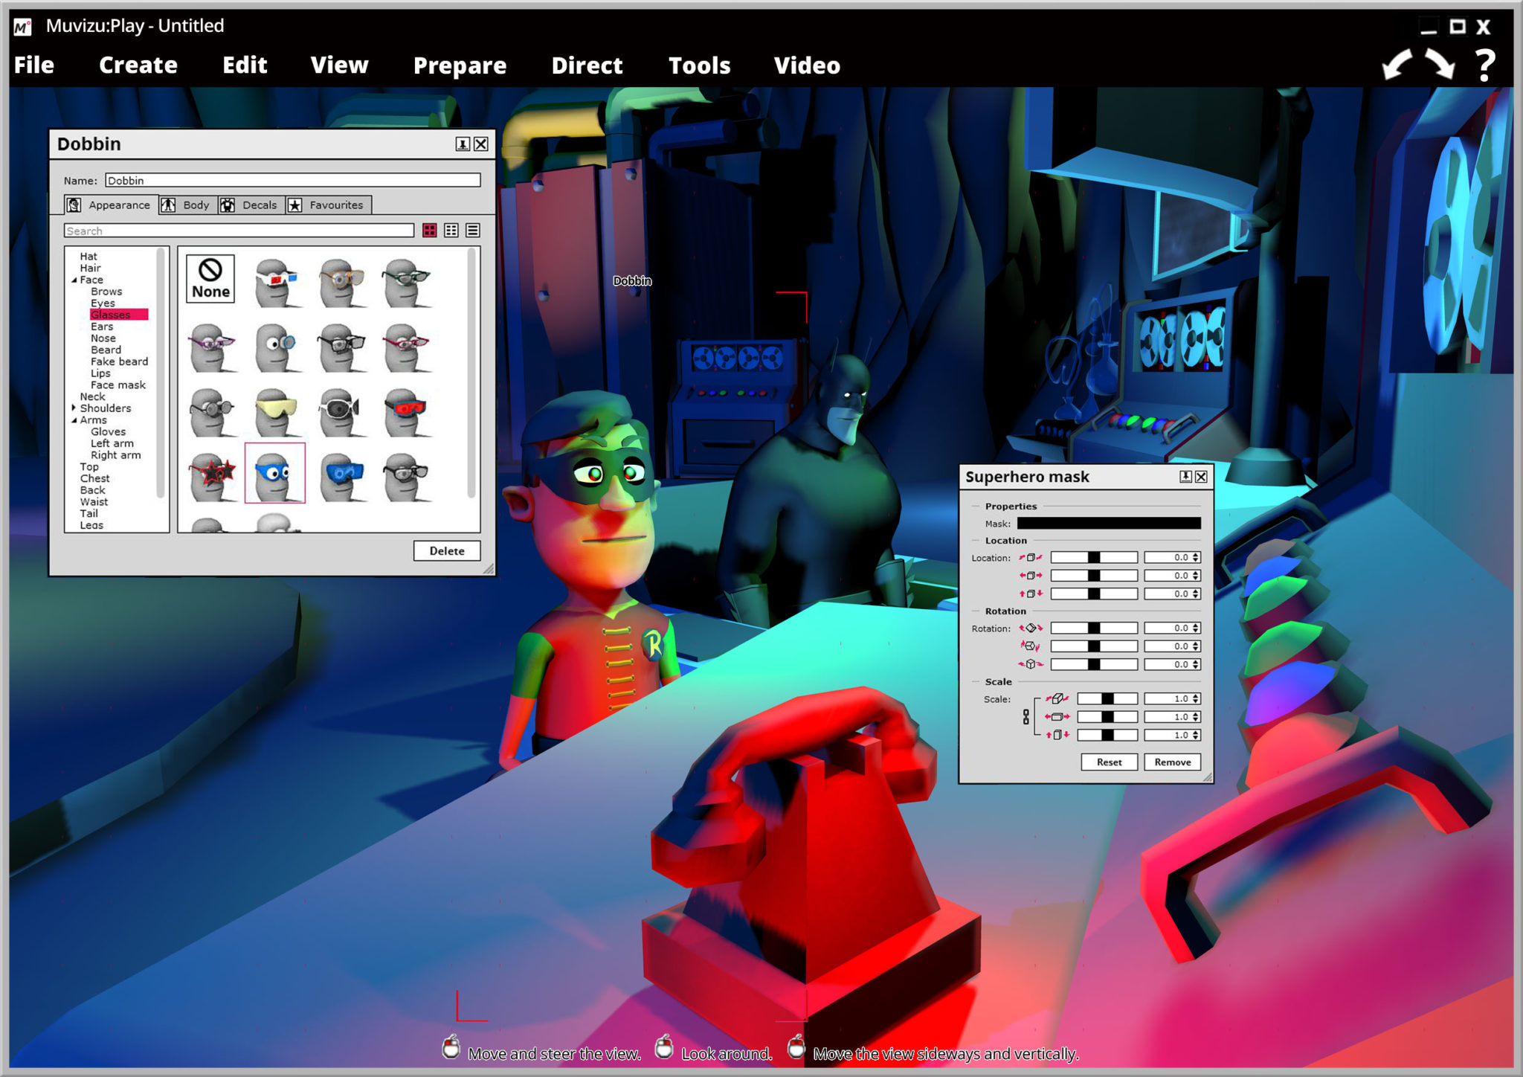Switch to small grid view icon
The image size is (1523, 1077).
[x=451, y=231]
